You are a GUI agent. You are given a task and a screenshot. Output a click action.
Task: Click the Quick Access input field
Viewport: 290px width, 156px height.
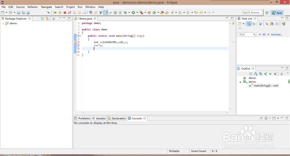point(252,12)
